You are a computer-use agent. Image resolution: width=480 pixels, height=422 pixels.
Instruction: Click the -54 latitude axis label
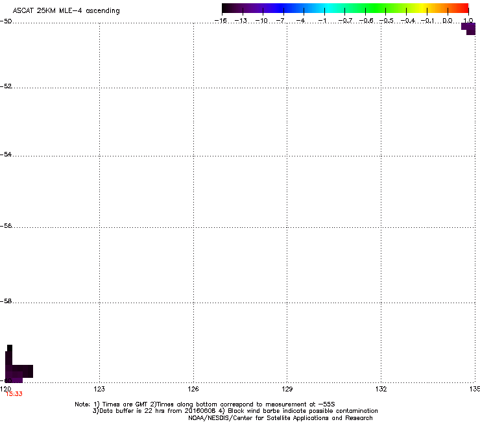(6, 155)
